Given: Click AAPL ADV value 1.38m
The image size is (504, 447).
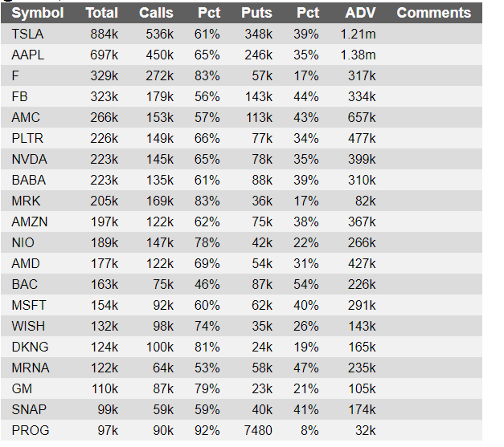Looking at the screenshot, I should [358, 55].
